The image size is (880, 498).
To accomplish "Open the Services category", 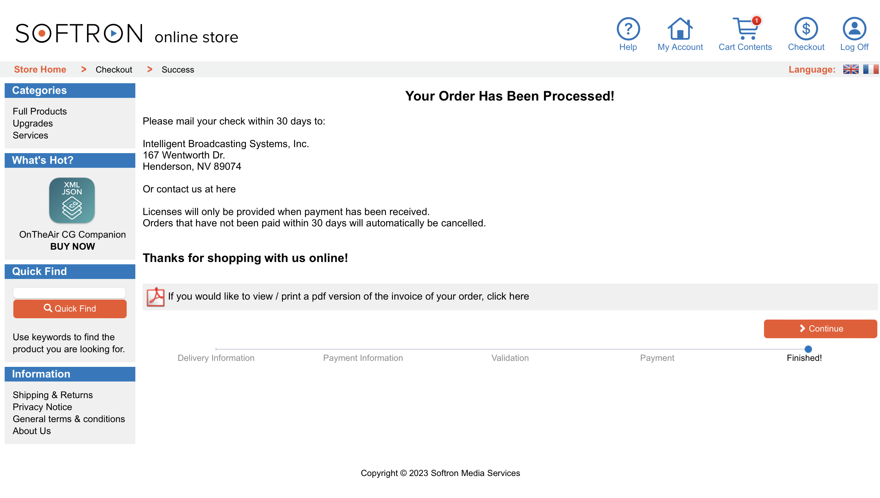I will (x=30, y=135).
